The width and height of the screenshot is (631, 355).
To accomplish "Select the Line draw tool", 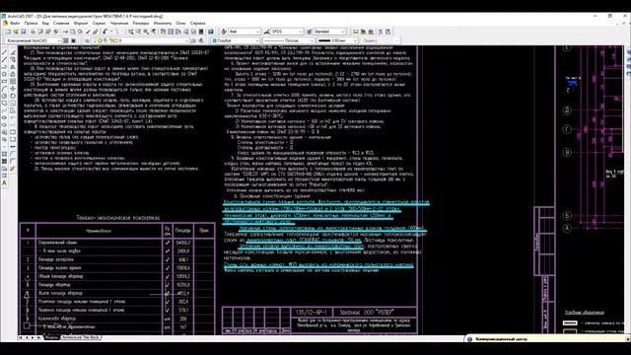I will [x=4, y=52].
